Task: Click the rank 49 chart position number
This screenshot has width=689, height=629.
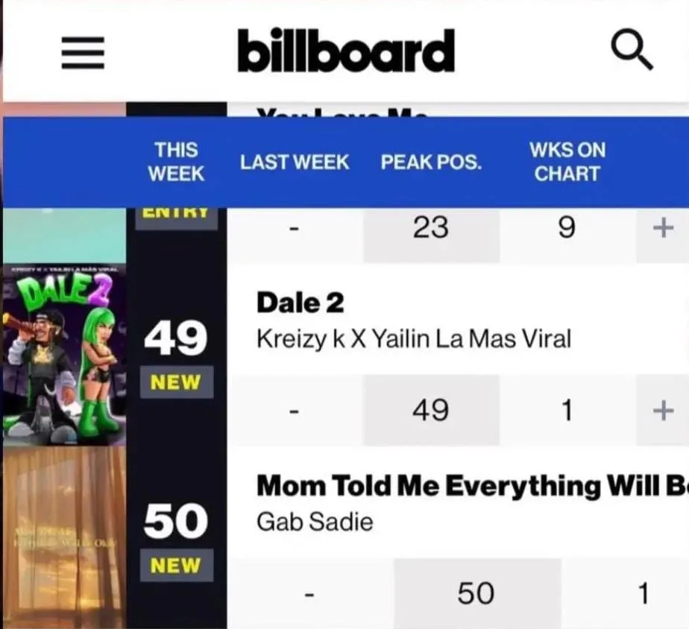Action: coord(176,338)
